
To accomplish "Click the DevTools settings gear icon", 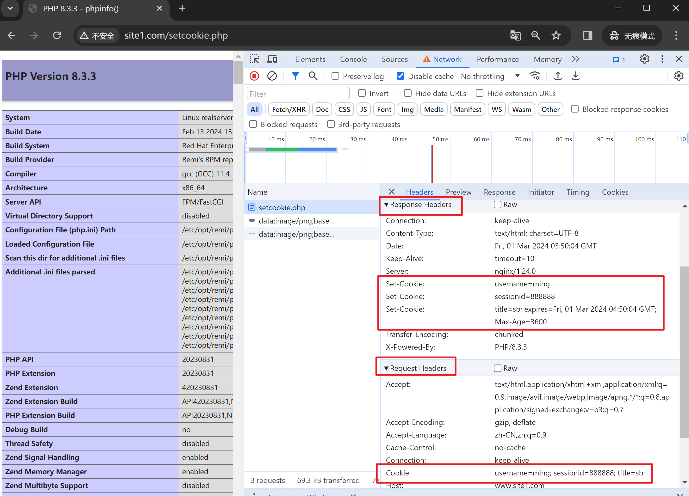I will tap(645, 59).
